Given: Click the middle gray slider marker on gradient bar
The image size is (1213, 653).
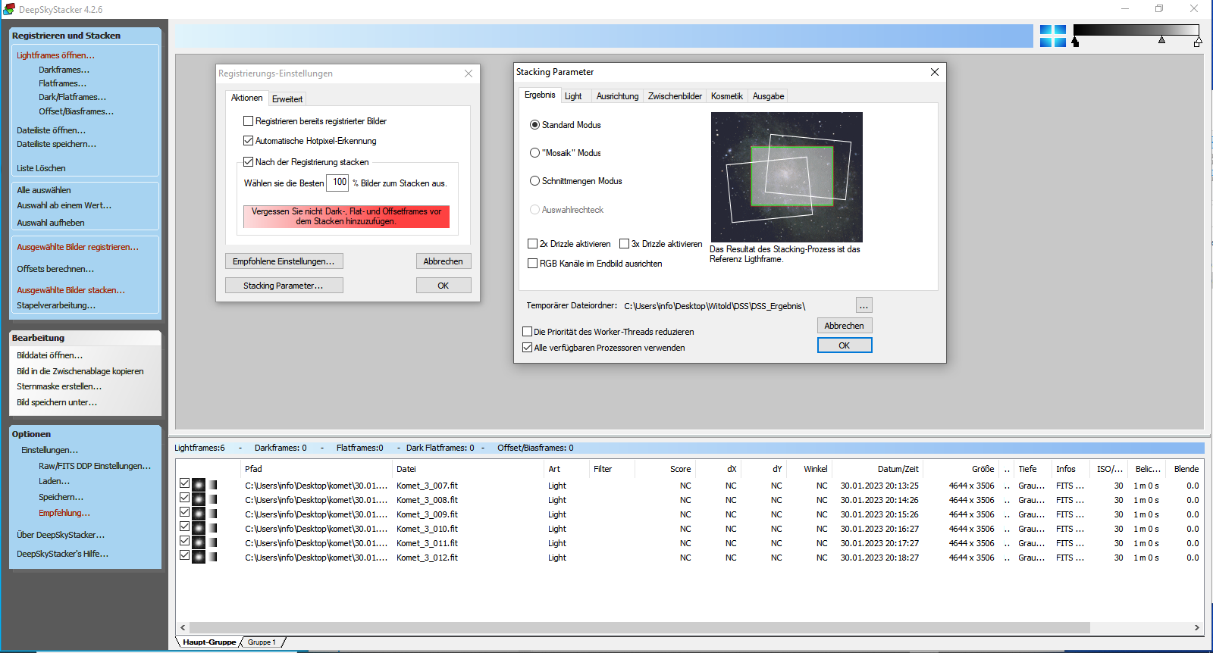Looking at the screenshot, I should (1161, 39).
